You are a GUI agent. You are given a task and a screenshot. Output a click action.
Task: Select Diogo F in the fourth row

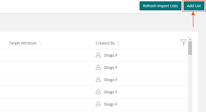[111, 92]
